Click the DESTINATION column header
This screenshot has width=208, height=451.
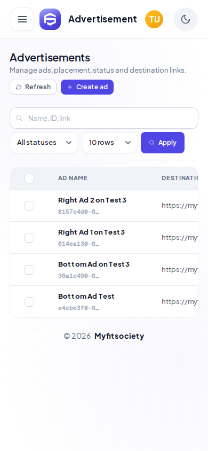click(x=180, y=178)
